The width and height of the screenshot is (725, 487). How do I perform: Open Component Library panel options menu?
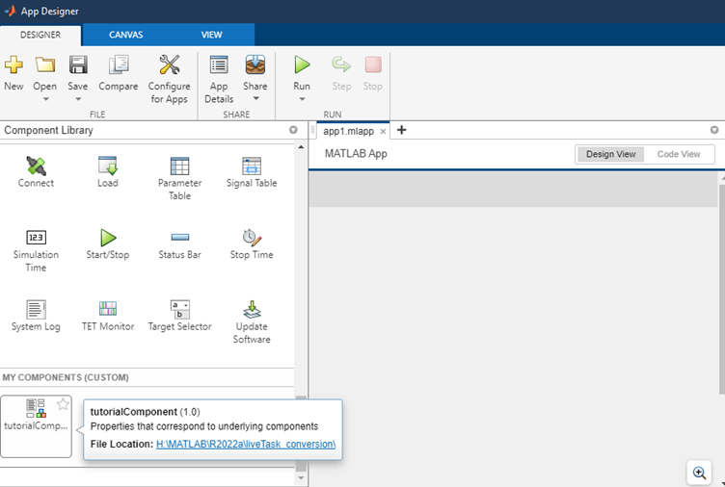coord(293,130)
